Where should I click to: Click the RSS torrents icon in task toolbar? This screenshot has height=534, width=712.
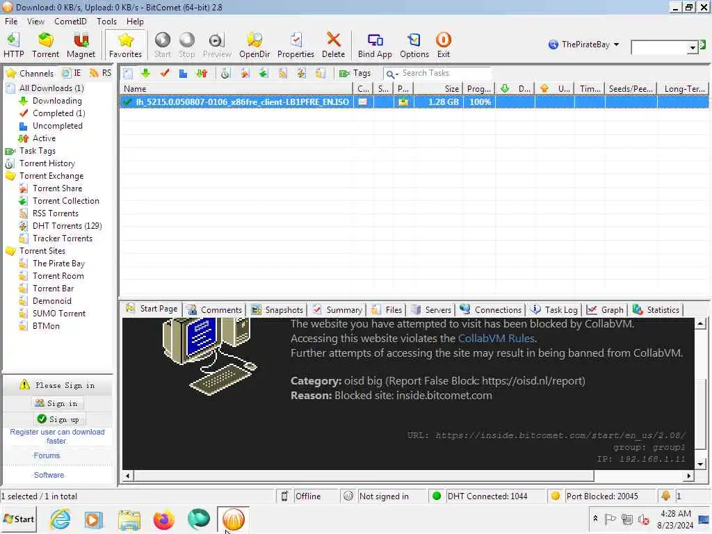pyautogui.click(x=282, y=74)
